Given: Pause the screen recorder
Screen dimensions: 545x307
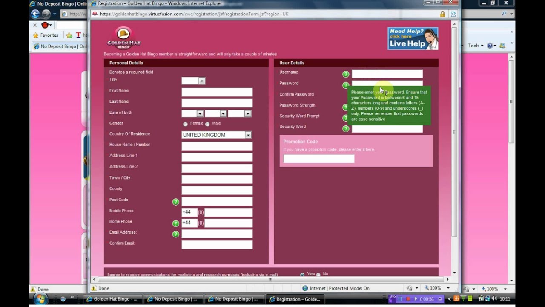Looking at the screenshot, I should click(400, 299).
